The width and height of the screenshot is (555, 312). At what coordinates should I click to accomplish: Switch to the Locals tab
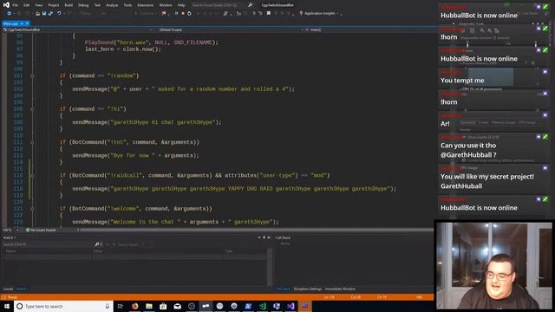coord(8,289)
